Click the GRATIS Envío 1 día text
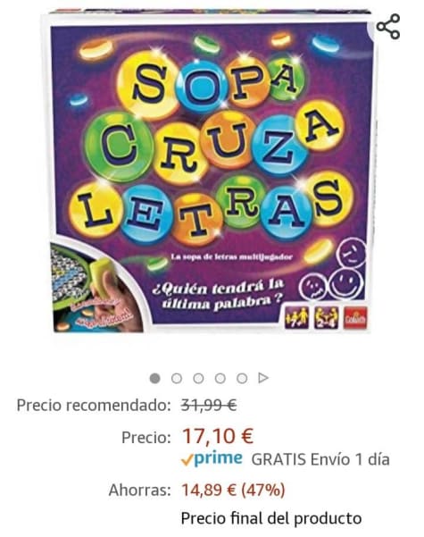 pos(320,459)
